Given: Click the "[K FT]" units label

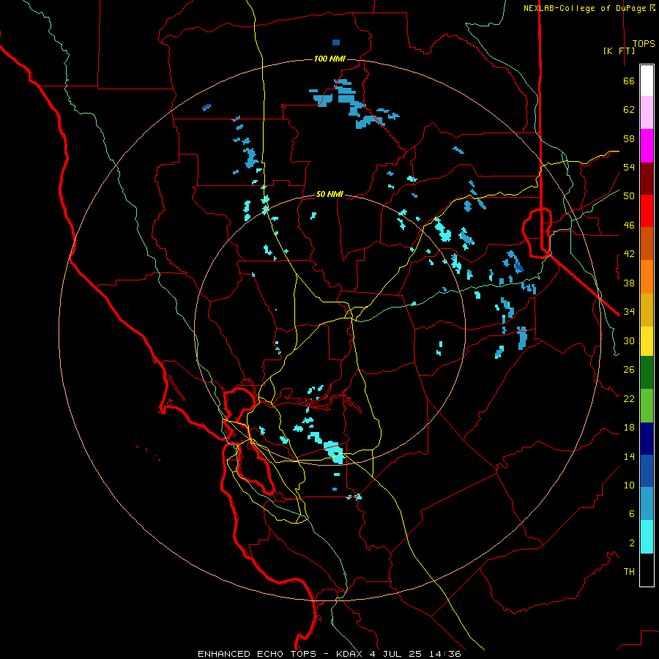Looking at the screenshot, I should [619, 51].
